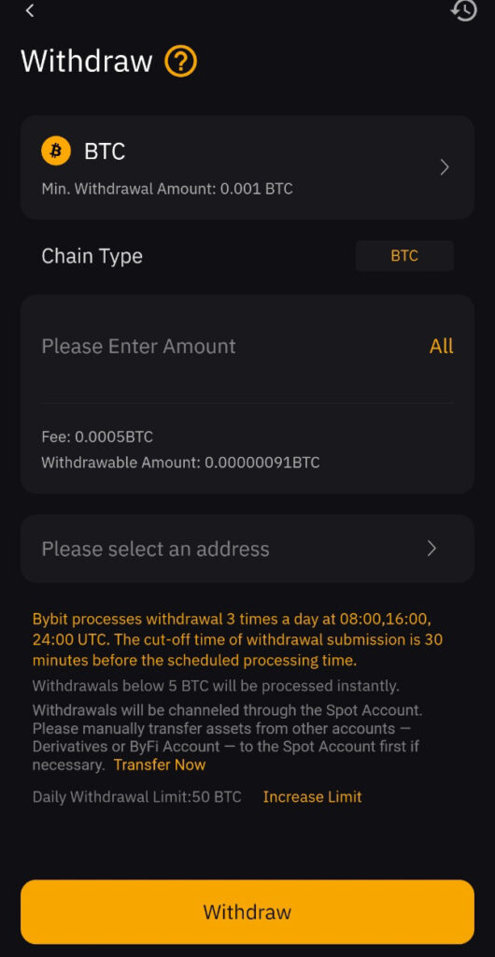Expand the BTC coin selector chevron
Image resolution: width=495 pixels, height=957 pixels.
pos(445,167)
